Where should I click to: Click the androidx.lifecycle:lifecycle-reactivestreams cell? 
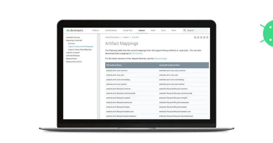point(176,116)
